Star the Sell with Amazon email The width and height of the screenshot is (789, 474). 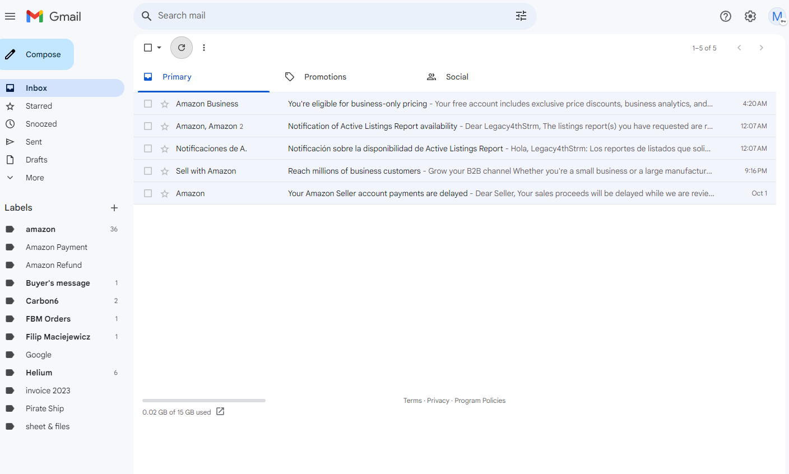click(x=165, y=171)
